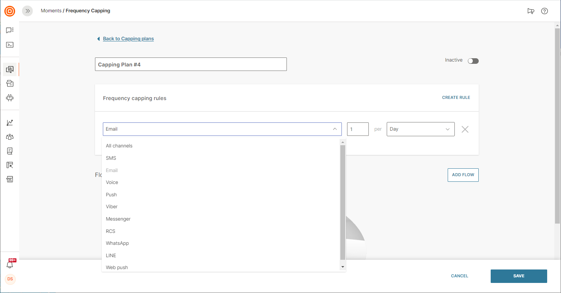
Task: Click the Capping Plan #4 name field
Action: pyautogui.click(x=191, y=65)
